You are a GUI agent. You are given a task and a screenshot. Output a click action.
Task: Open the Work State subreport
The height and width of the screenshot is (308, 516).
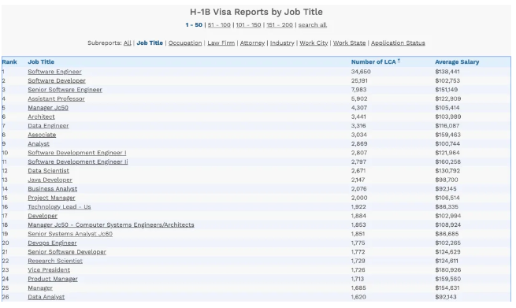[350, 43]
